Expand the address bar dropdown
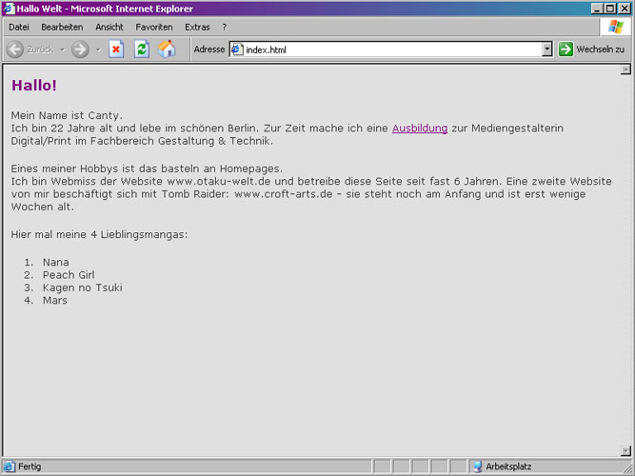The height and width of the screenshot is (476, 635). pyautogui.click(x=546, y=50)
